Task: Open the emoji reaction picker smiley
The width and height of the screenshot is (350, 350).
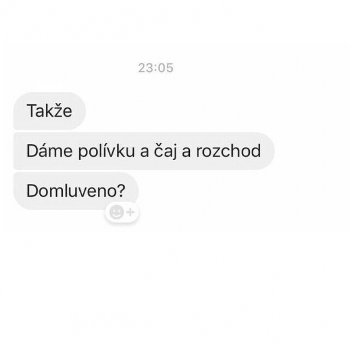Action: 116,212
